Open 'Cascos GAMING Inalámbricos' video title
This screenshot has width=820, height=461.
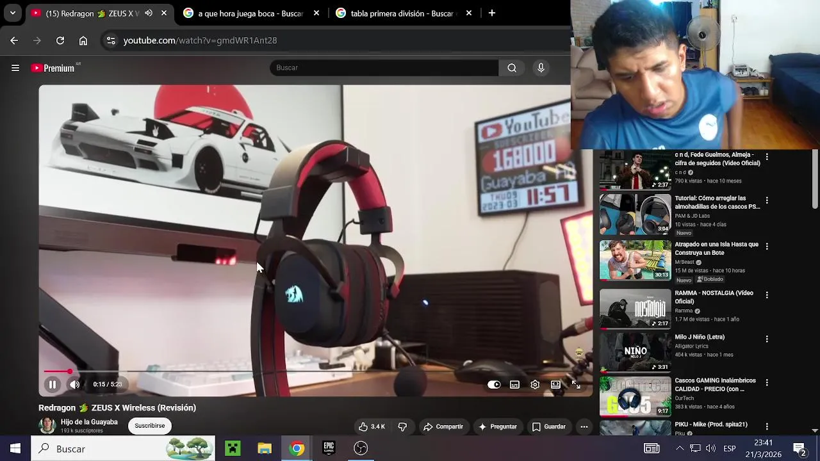(715, 385)
